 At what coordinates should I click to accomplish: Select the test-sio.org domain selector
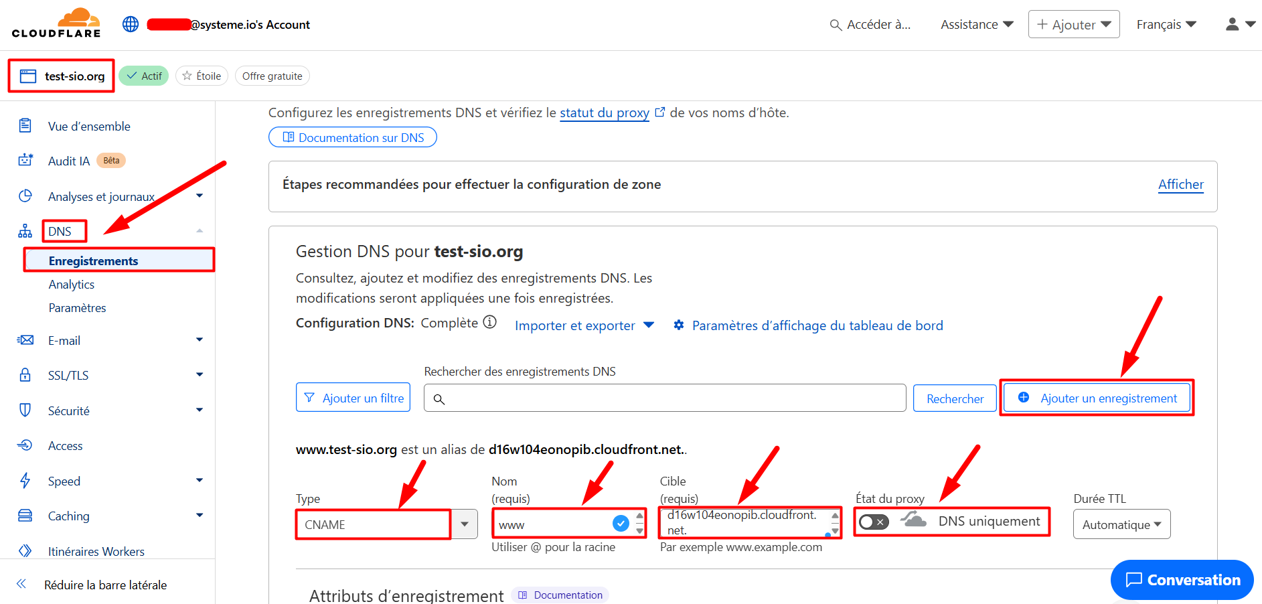(x=62, y=76)
